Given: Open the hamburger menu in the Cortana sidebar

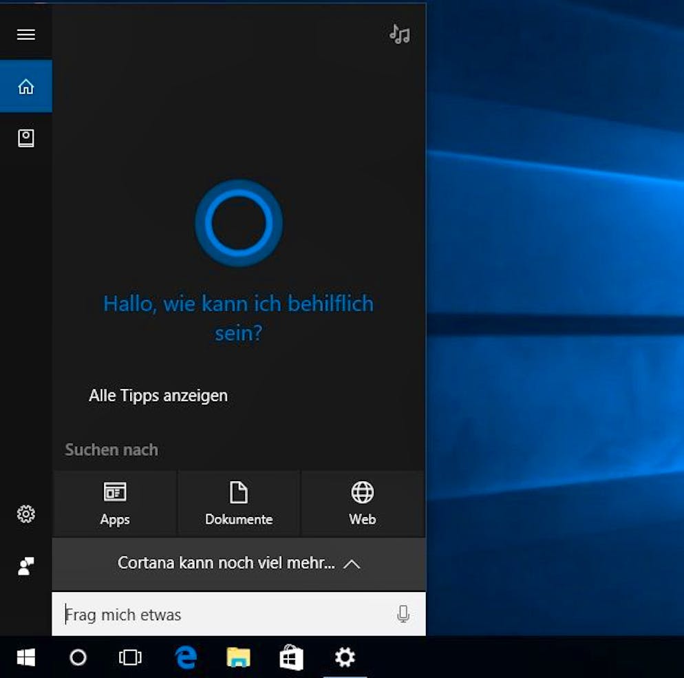Looking at the screenshot, I should (x=25, y=34).
